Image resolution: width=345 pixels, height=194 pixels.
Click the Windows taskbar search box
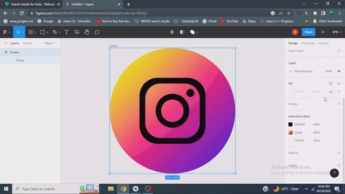point(56,189)
